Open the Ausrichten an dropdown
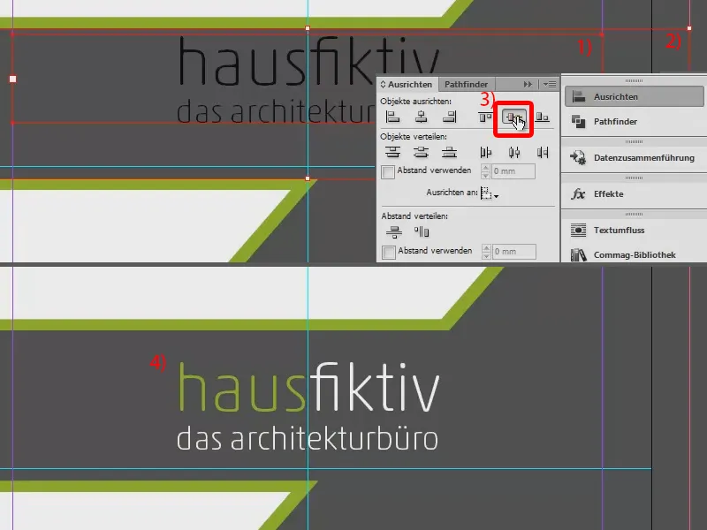 pyautogui.click(x=490, y=193)
